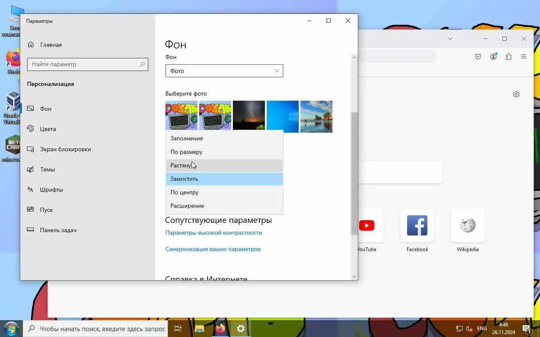Screen dimensions: 540x337
Task: Select the first Colab cartoon thumbnail
Action: click(181, 115)
